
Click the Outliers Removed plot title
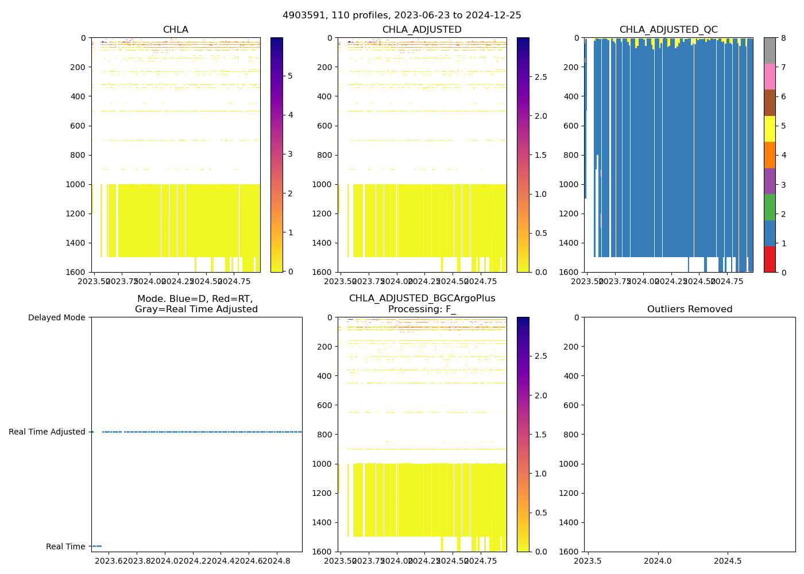[x=689, y=309]
